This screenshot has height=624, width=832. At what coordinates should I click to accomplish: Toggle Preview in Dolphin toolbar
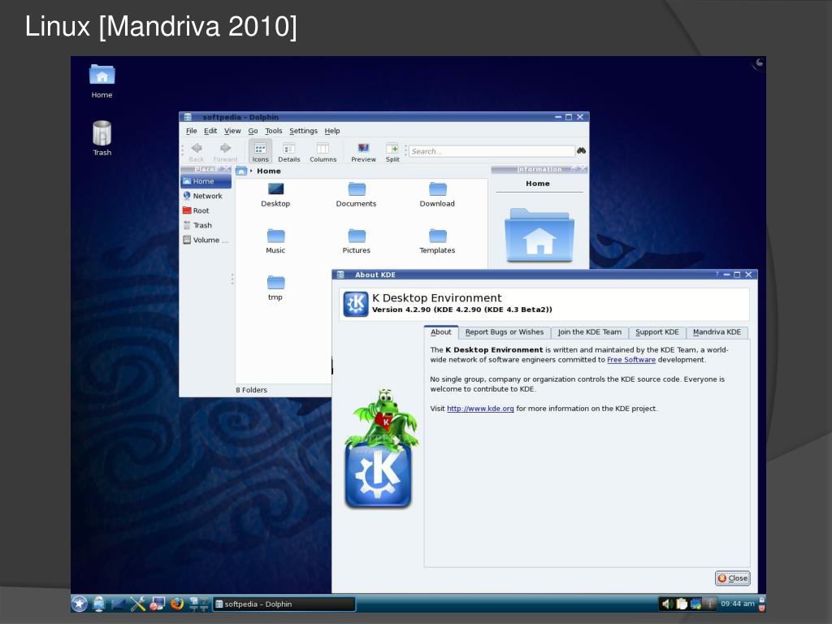[363, 152]
